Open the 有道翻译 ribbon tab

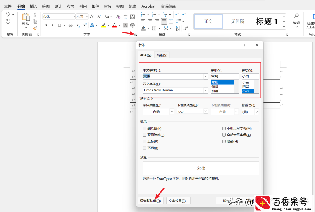[168, 6]
